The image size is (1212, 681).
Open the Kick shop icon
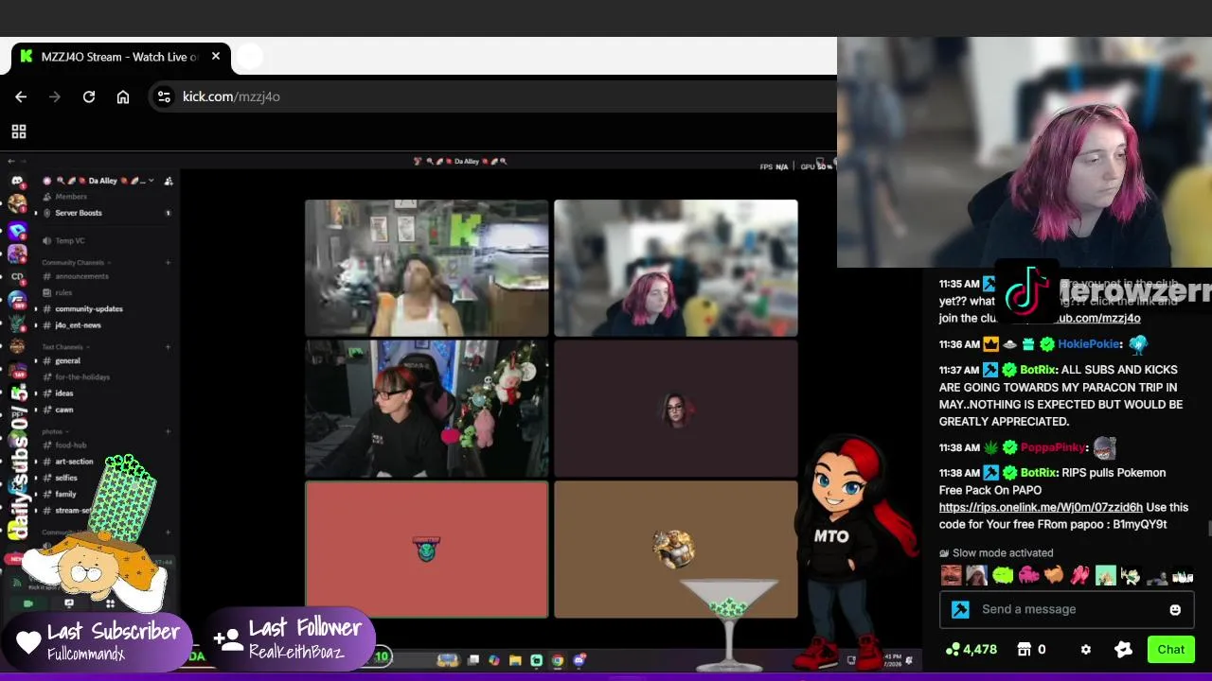click(x=1024, y=650)
